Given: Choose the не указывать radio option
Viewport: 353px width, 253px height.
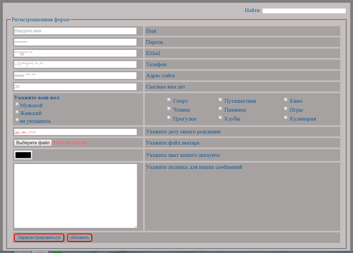Looking at the screenshot, I should click(17, 120).
